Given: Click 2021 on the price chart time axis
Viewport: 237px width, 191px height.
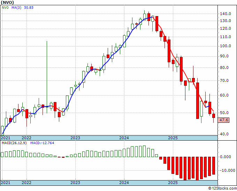Looking at the screenshot, I should click(6, 138).
